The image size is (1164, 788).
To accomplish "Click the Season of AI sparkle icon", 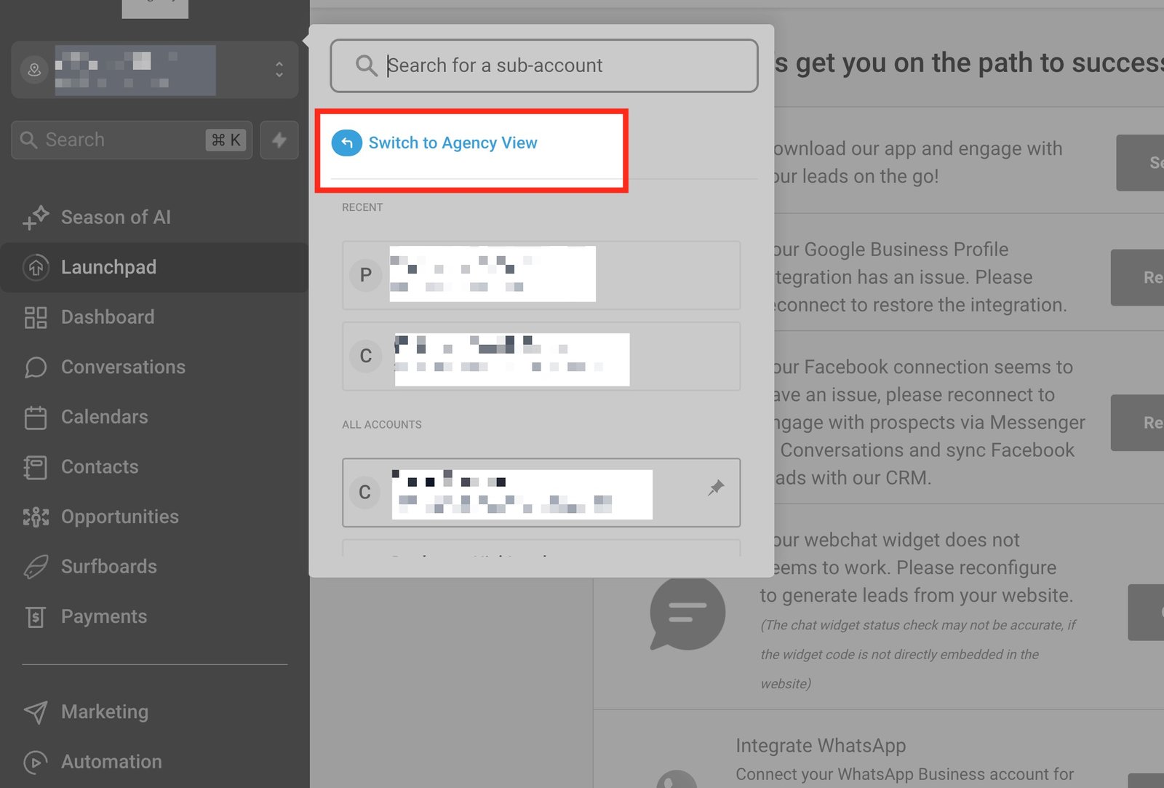I will (x=36, y=218).
